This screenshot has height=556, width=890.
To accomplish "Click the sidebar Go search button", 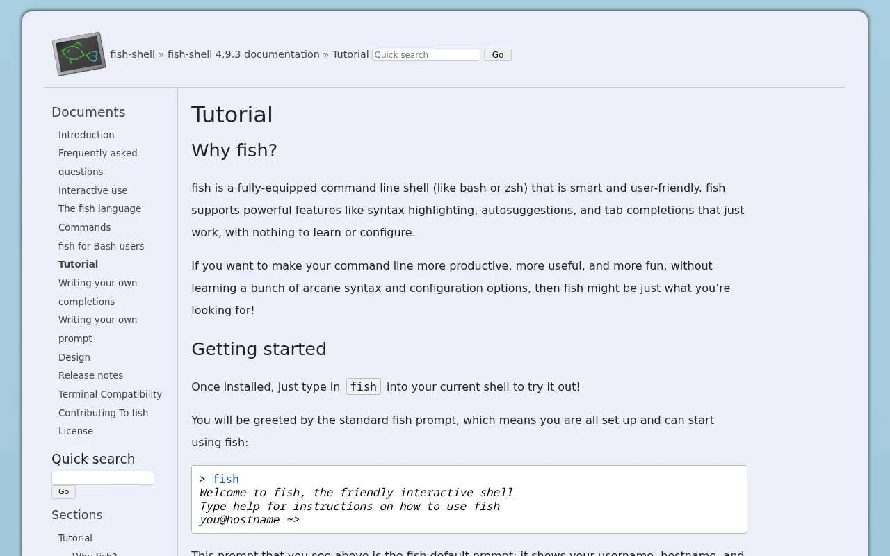I will [x=63, y=492].
